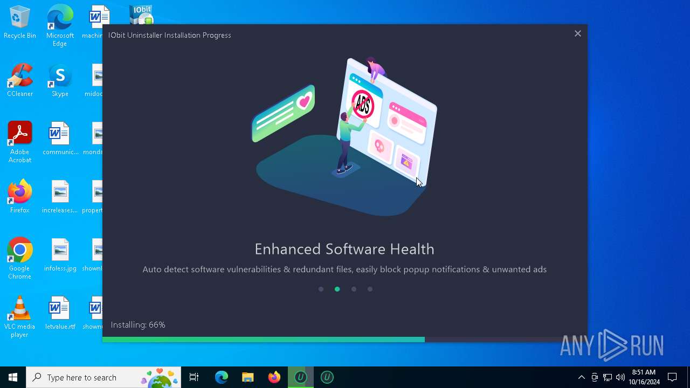Screen dimensions: 690x388
Task: Open the Skype desktop shortcut
Action: pyautogui.click(x=60, y=81)
